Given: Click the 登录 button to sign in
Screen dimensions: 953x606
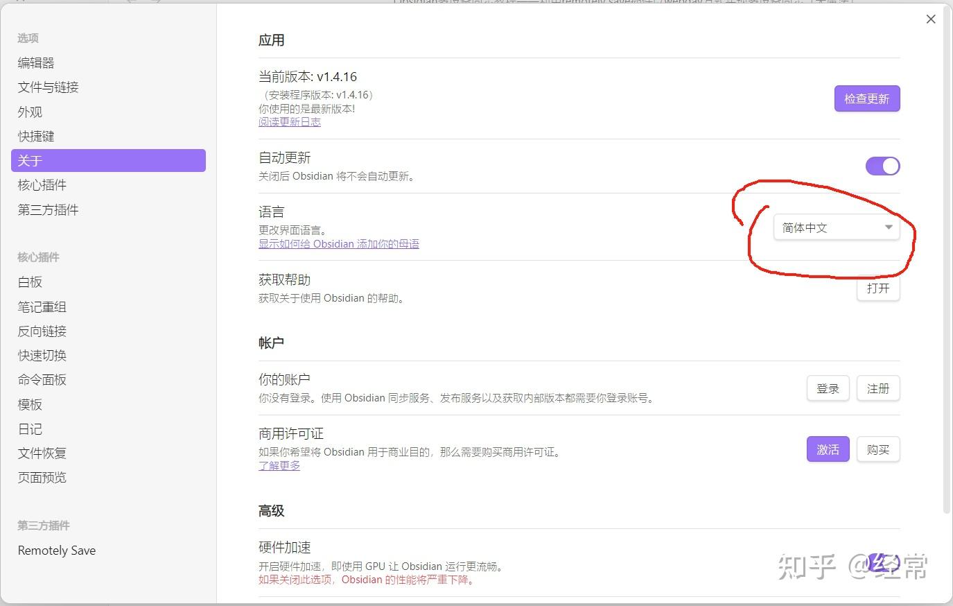Looking at the screenshot, I should pos(828,388).
